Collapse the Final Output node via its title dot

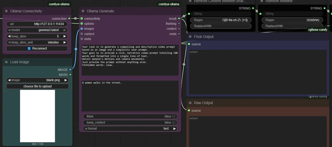[190, 37]
